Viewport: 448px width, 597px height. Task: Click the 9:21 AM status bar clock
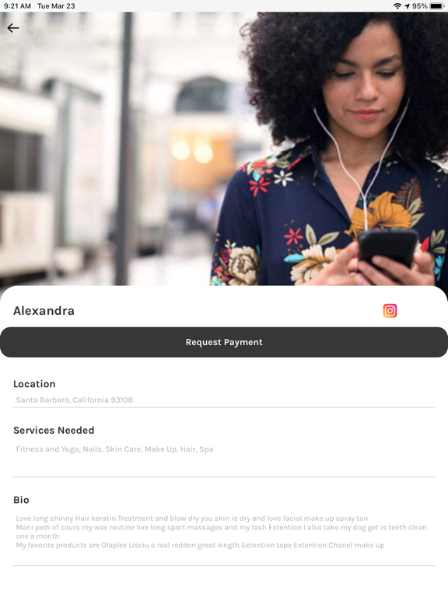pos(18,6)
